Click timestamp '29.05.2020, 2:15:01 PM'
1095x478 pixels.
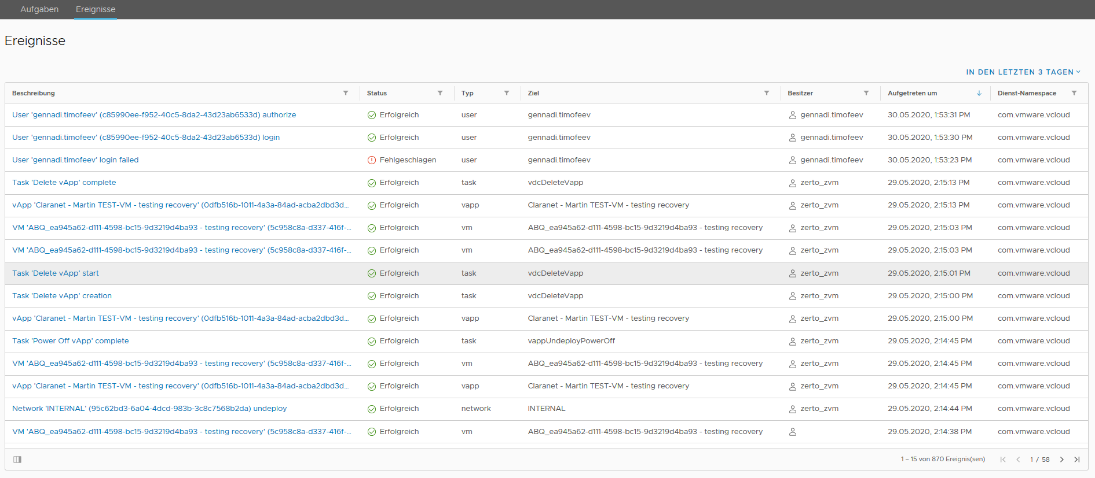(930, 273)
